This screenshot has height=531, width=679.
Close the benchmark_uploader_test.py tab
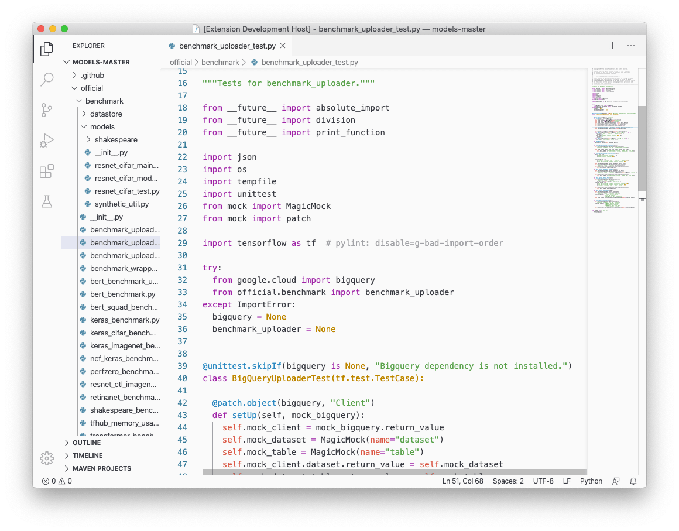(283, 46)
